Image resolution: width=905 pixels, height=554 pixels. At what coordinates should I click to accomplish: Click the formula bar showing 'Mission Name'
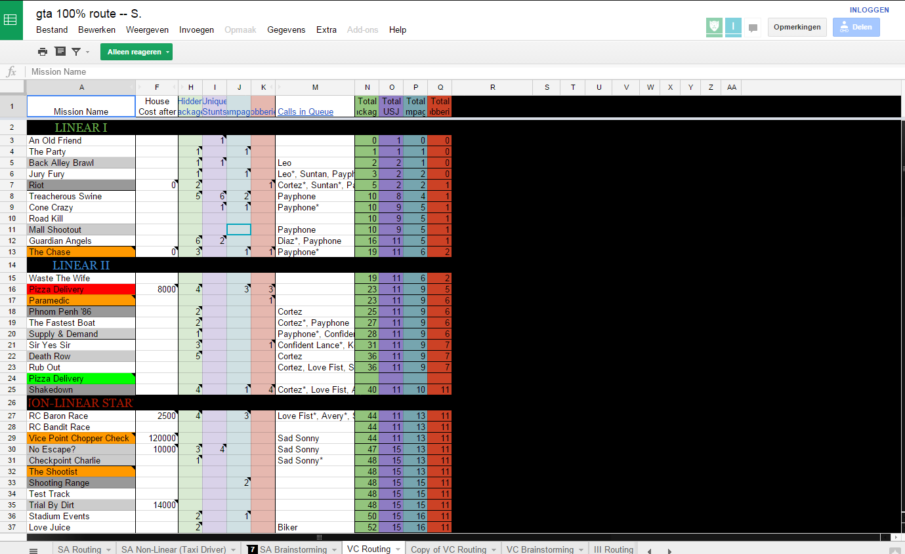465,71
